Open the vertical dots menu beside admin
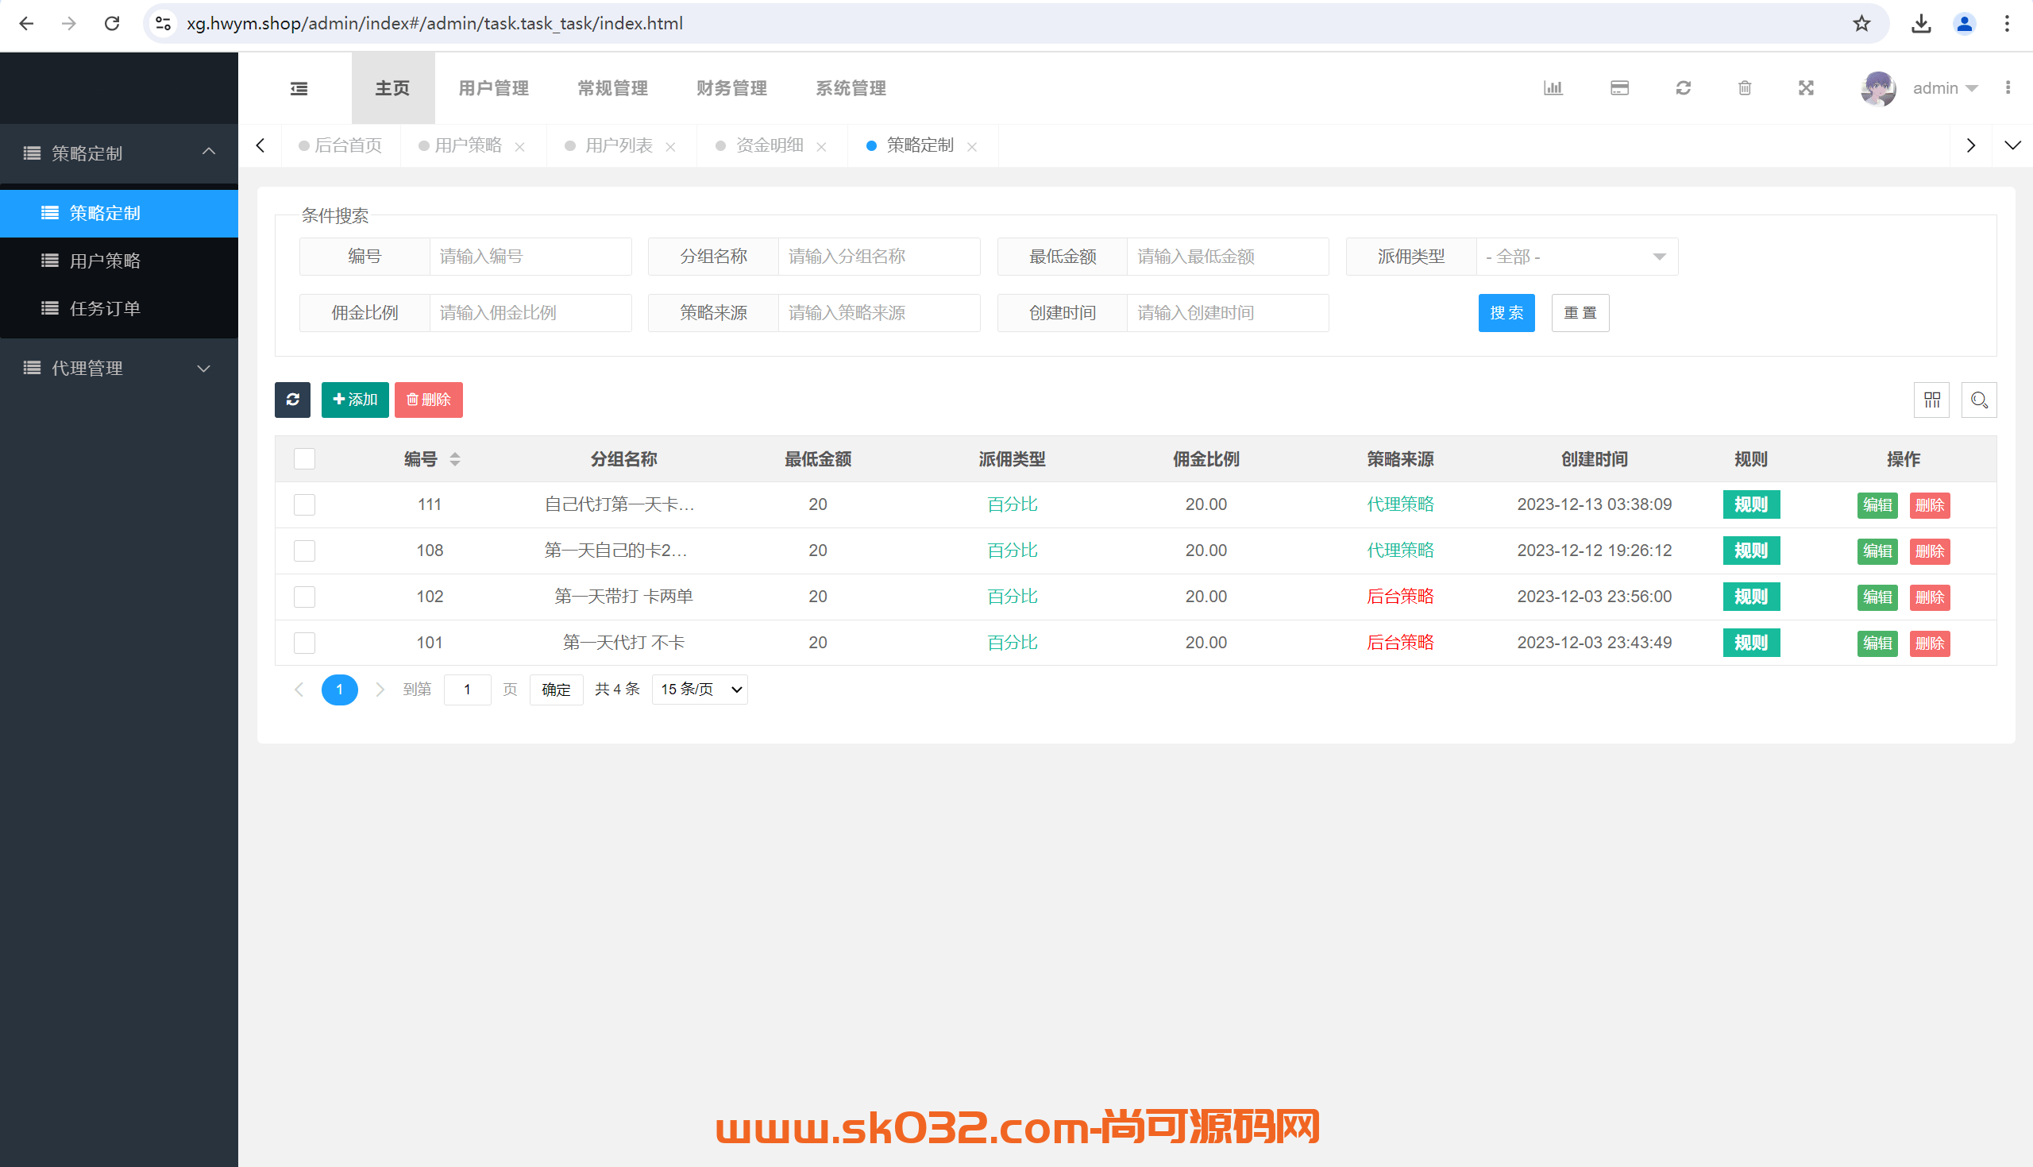Viewport: 2033px width, 1167px height. (2008, 88)
